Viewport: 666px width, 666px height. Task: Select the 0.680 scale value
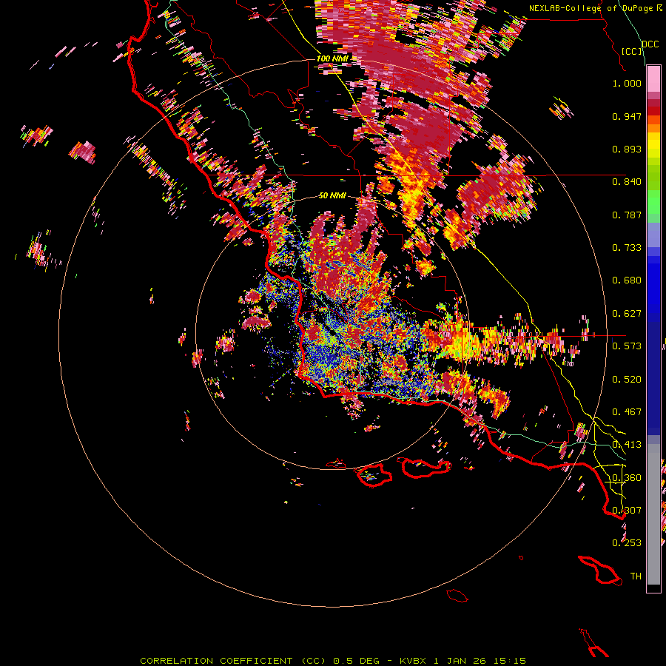(x=627, y=280)
